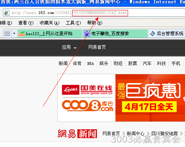Image resolution: width=185 pixels, height=147 pixels.
Task: Click the 網易新闻 logo
Action: pyautogui.click(x=77, y=134)
